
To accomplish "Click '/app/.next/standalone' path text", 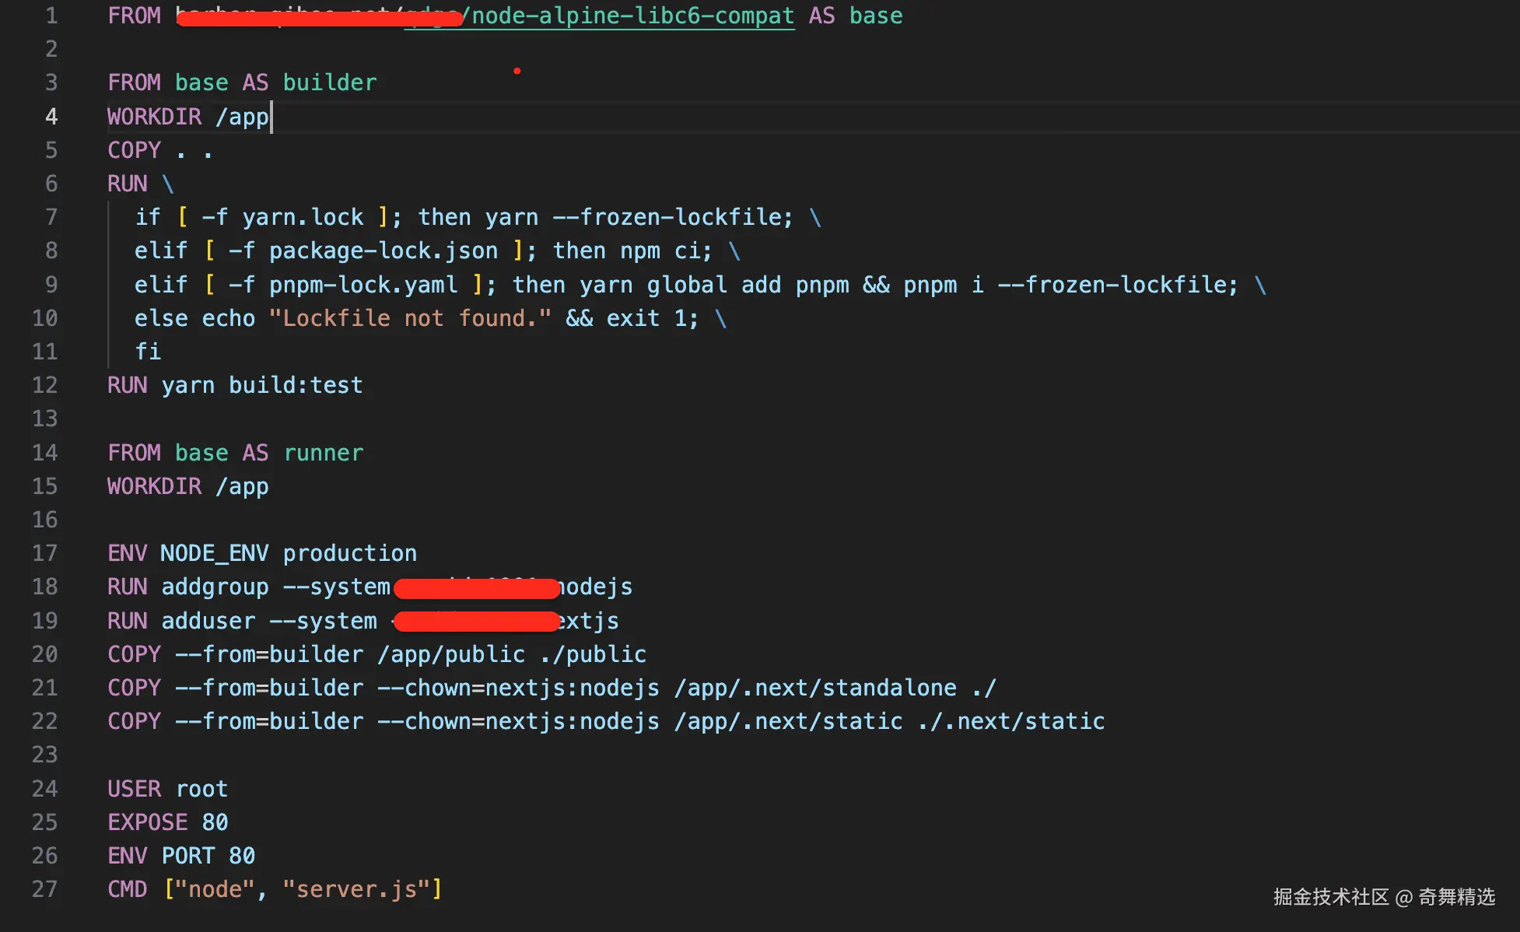I will 814,688.
